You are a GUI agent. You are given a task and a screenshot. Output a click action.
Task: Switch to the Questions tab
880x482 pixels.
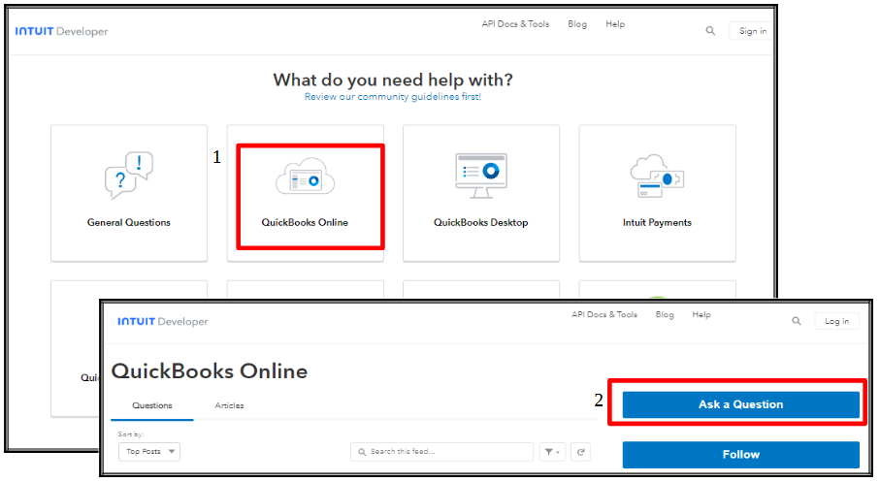click(x=152, y=405)
